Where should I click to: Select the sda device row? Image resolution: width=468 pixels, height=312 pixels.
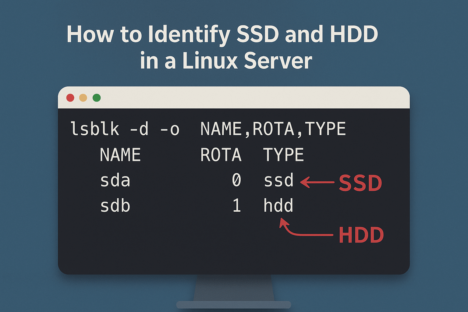coord(115,180)
